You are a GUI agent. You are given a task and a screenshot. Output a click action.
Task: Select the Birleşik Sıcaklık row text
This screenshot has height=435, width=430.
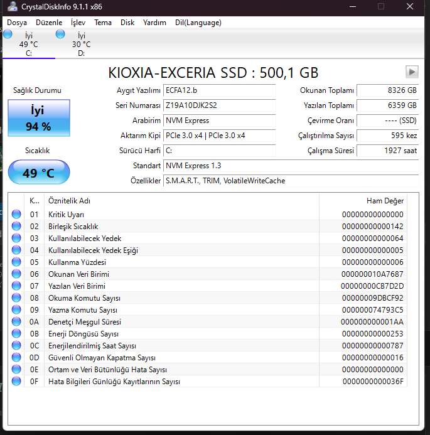click(73, 227)
